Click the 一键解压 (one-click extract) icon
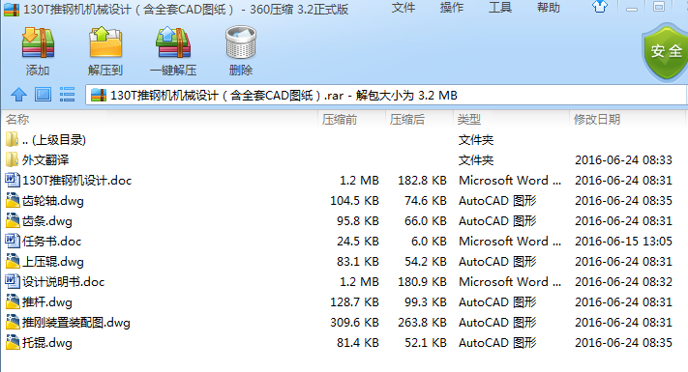The image size is (688, 372). (x=173, y=43)
